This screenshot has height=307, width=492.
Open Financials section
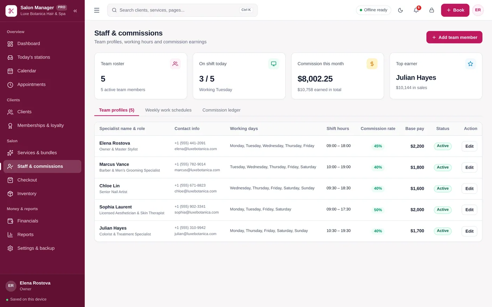point(42,221)
